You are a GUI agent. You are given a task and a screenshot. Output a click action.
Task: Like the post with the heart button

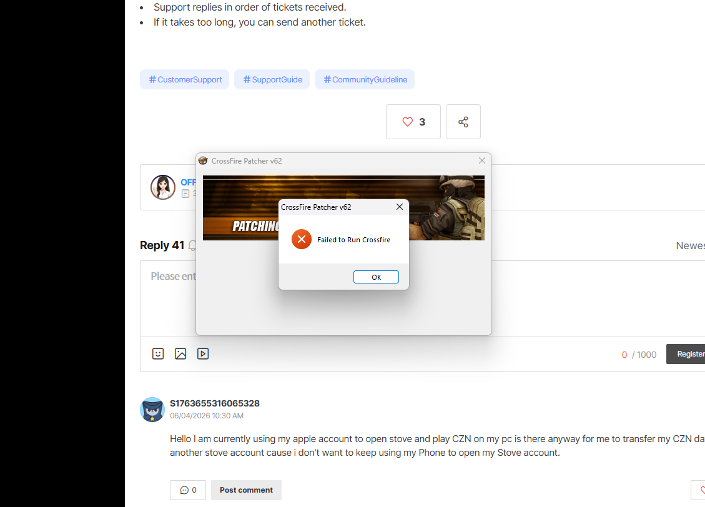[x=413, y=122]
